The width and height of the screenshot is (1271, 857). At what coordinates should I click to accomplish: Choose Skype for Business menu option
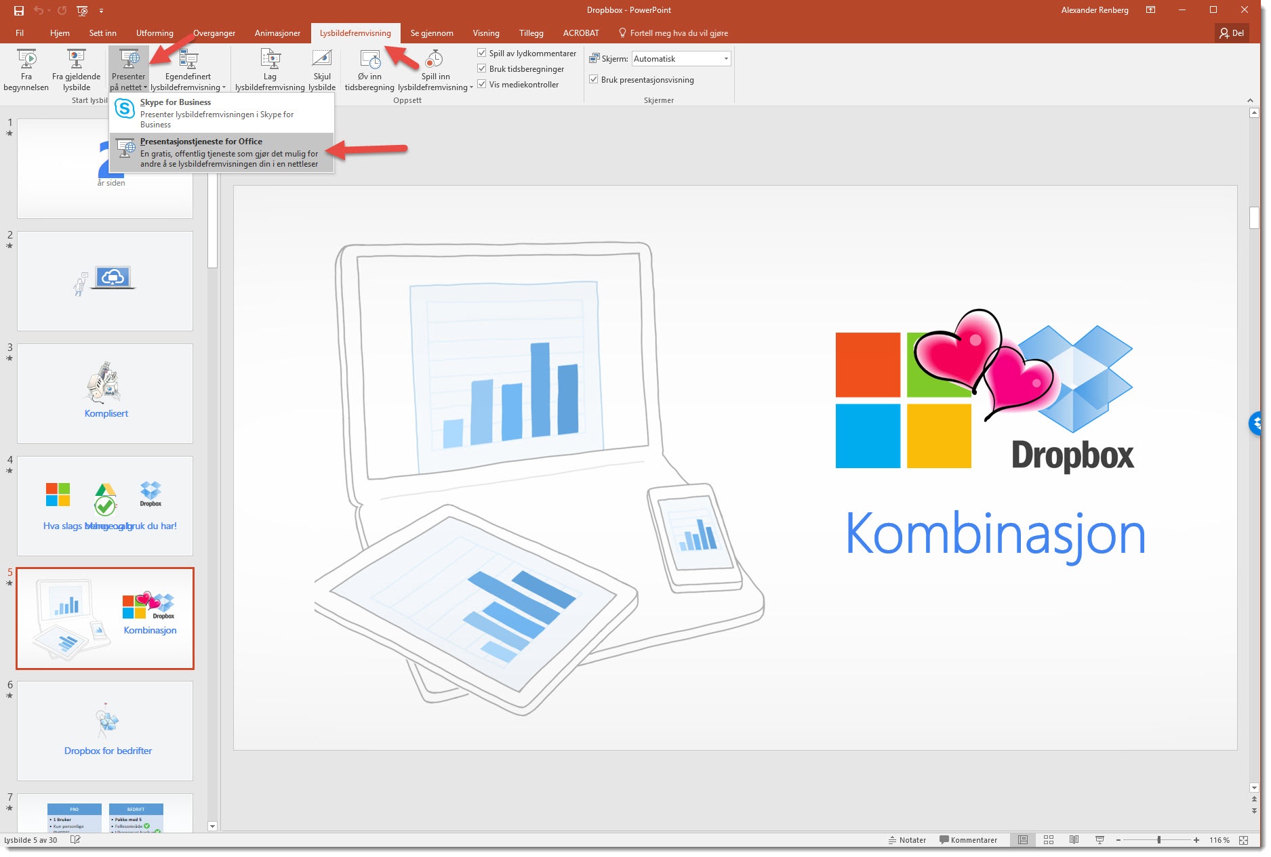(222, 112)
